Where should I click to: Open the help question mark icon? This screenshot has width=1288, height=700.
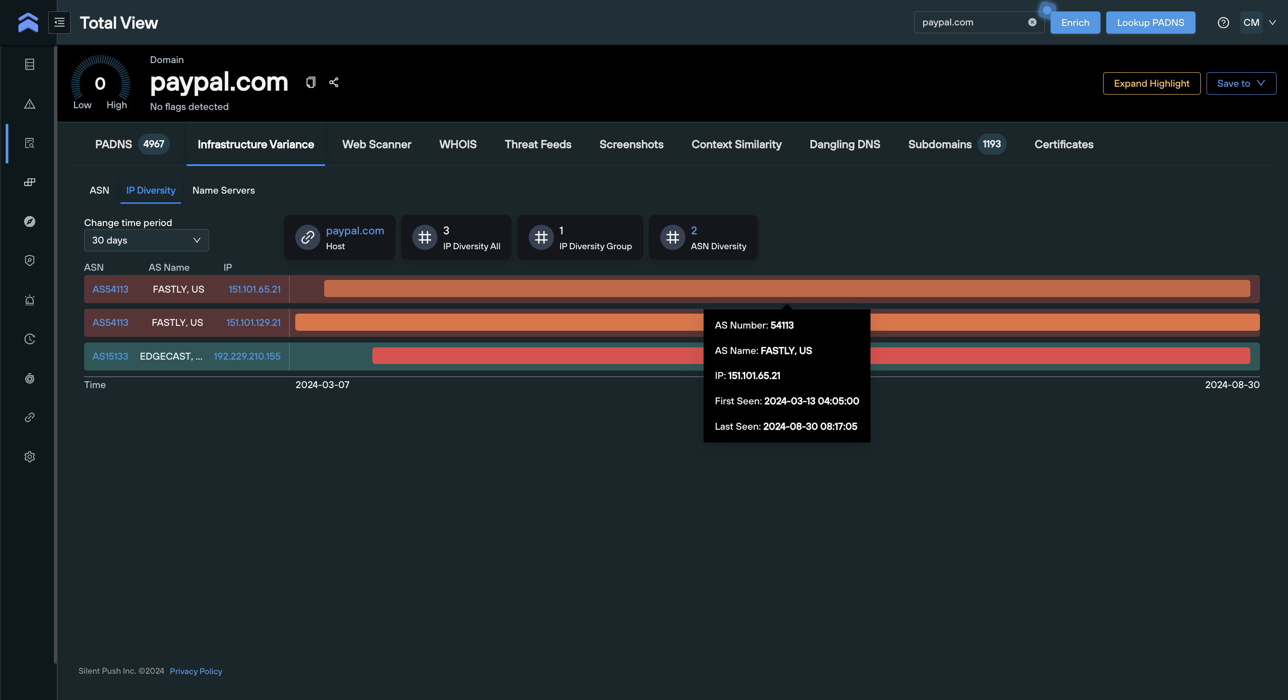(1223, 22)
